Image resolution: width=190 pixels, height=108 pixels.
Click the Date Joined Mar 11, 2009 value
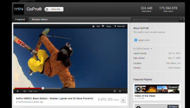(x=175, y=58)
